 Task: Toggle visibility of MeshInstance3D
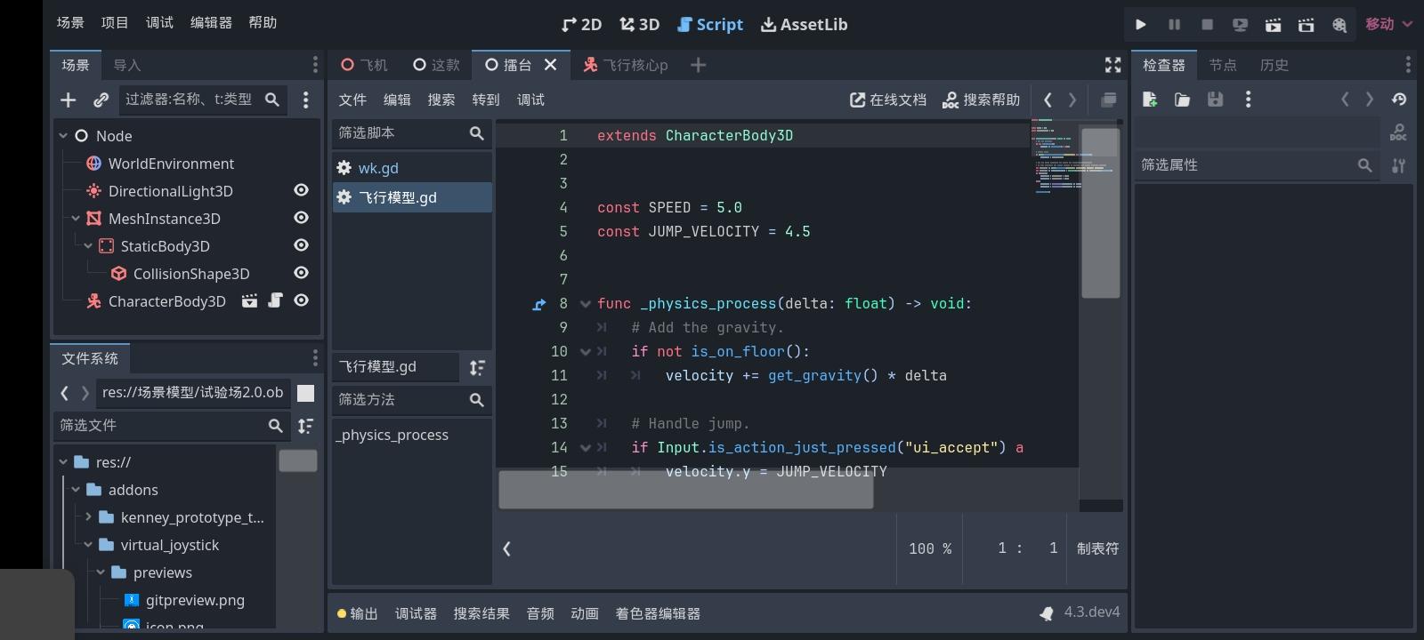[301, 218]
